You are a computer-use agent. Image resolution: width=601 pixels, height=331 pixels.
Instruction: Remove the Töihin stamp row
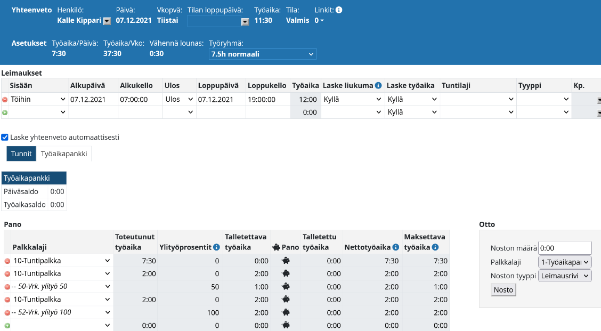5,100
